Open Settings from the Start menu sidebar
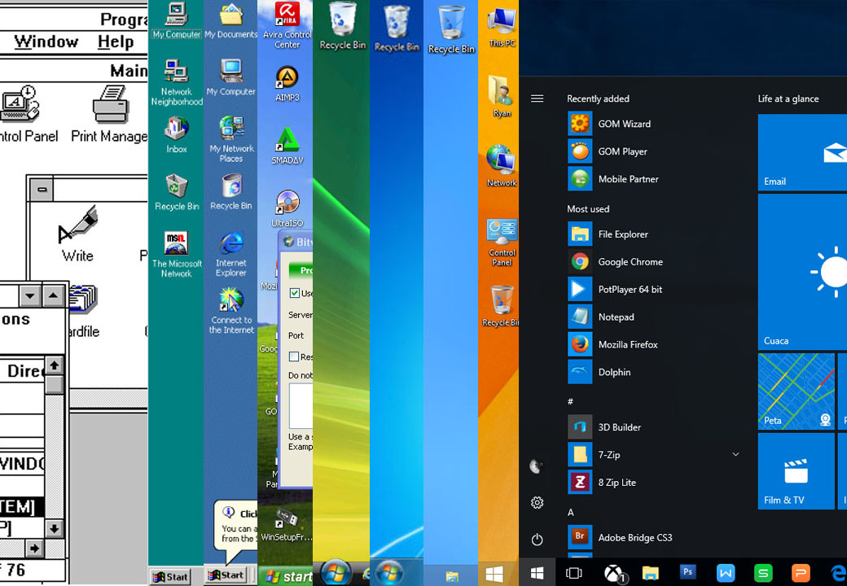 coord(537,503)
